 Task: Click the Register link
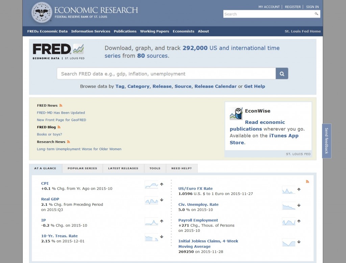293,7
